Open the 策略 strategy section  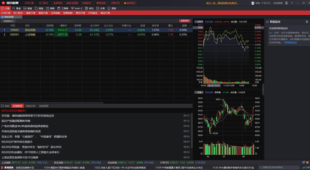50,8
